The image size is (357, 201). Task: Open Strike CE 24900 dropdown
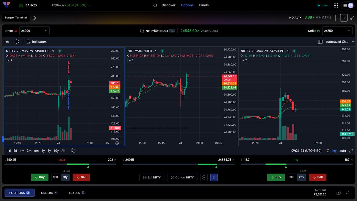34,31
